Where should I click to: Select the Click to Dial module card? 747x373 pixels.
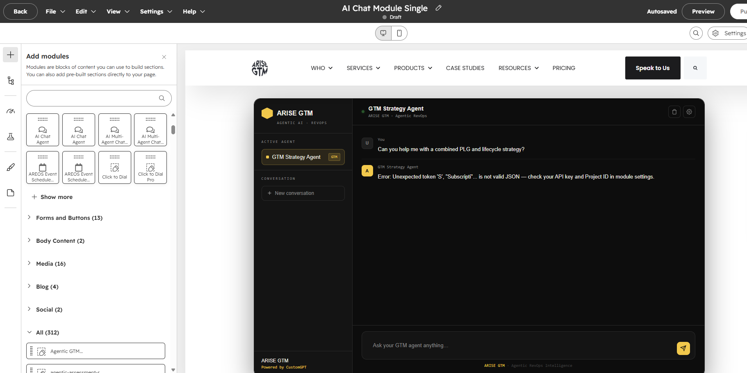pos(115,167)
